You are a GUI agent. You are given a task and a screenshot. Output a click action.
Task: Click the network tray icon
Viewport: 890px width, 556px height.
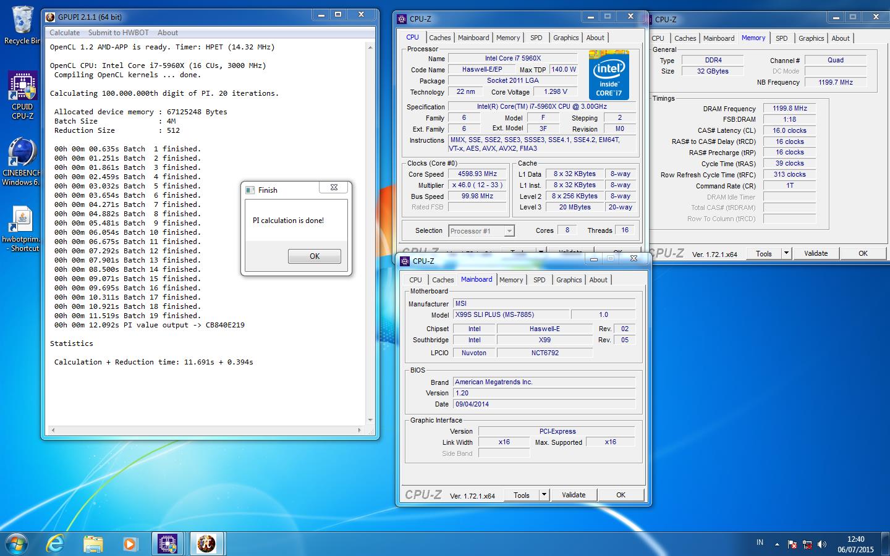pyautogui.click(x=807, y=544)
